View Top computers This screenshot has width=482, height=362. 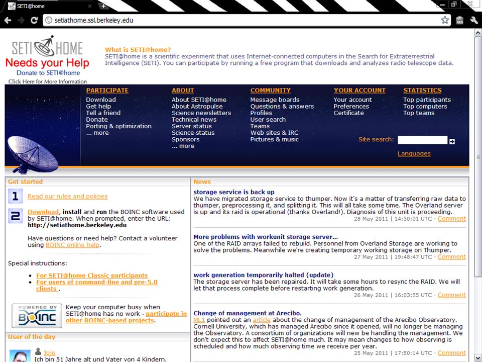425,106
